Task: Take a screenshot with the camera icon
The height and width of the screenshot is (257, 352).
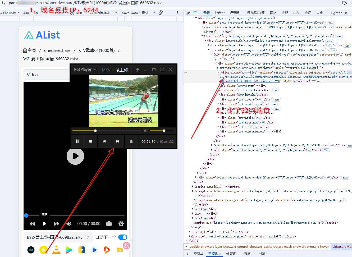Action: click(109, 224)
